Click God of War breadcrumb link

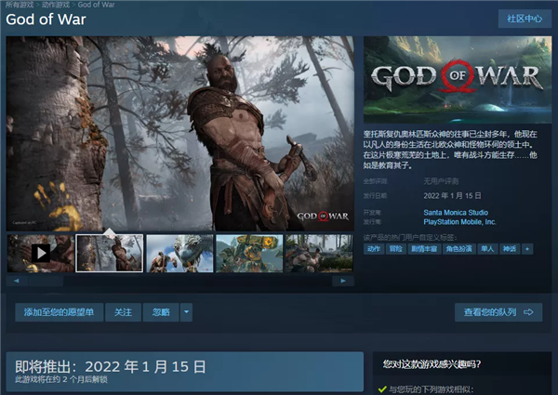(96, 5)
